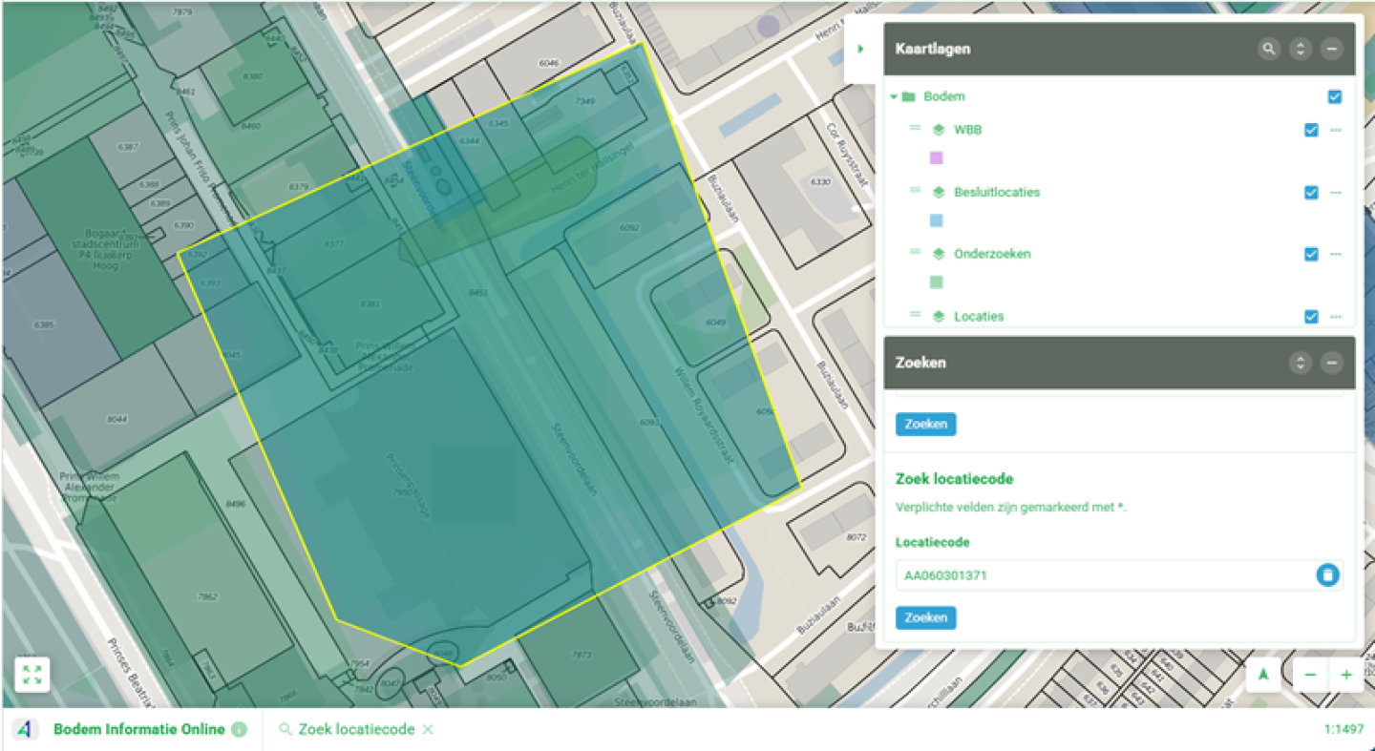Image resolution: width=1375 pixels, height=751 pixels.
Task: Open the WBB layer options menu
Action: [x=1336, y=130]
